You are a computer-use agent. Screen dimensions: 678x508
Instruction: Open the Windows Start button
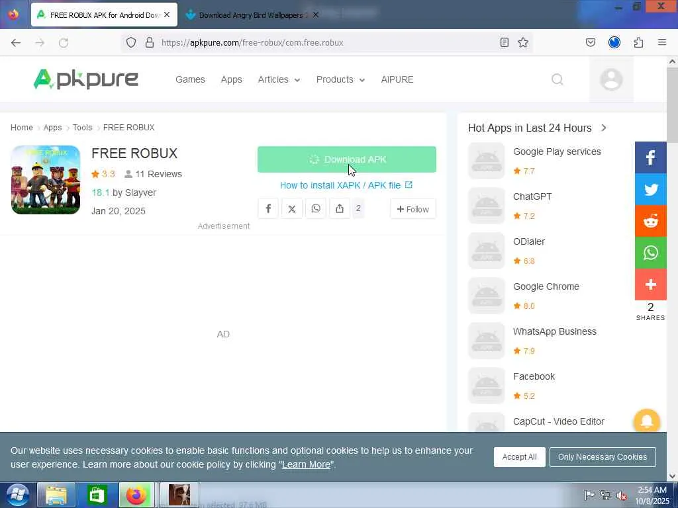coord(17,495)
